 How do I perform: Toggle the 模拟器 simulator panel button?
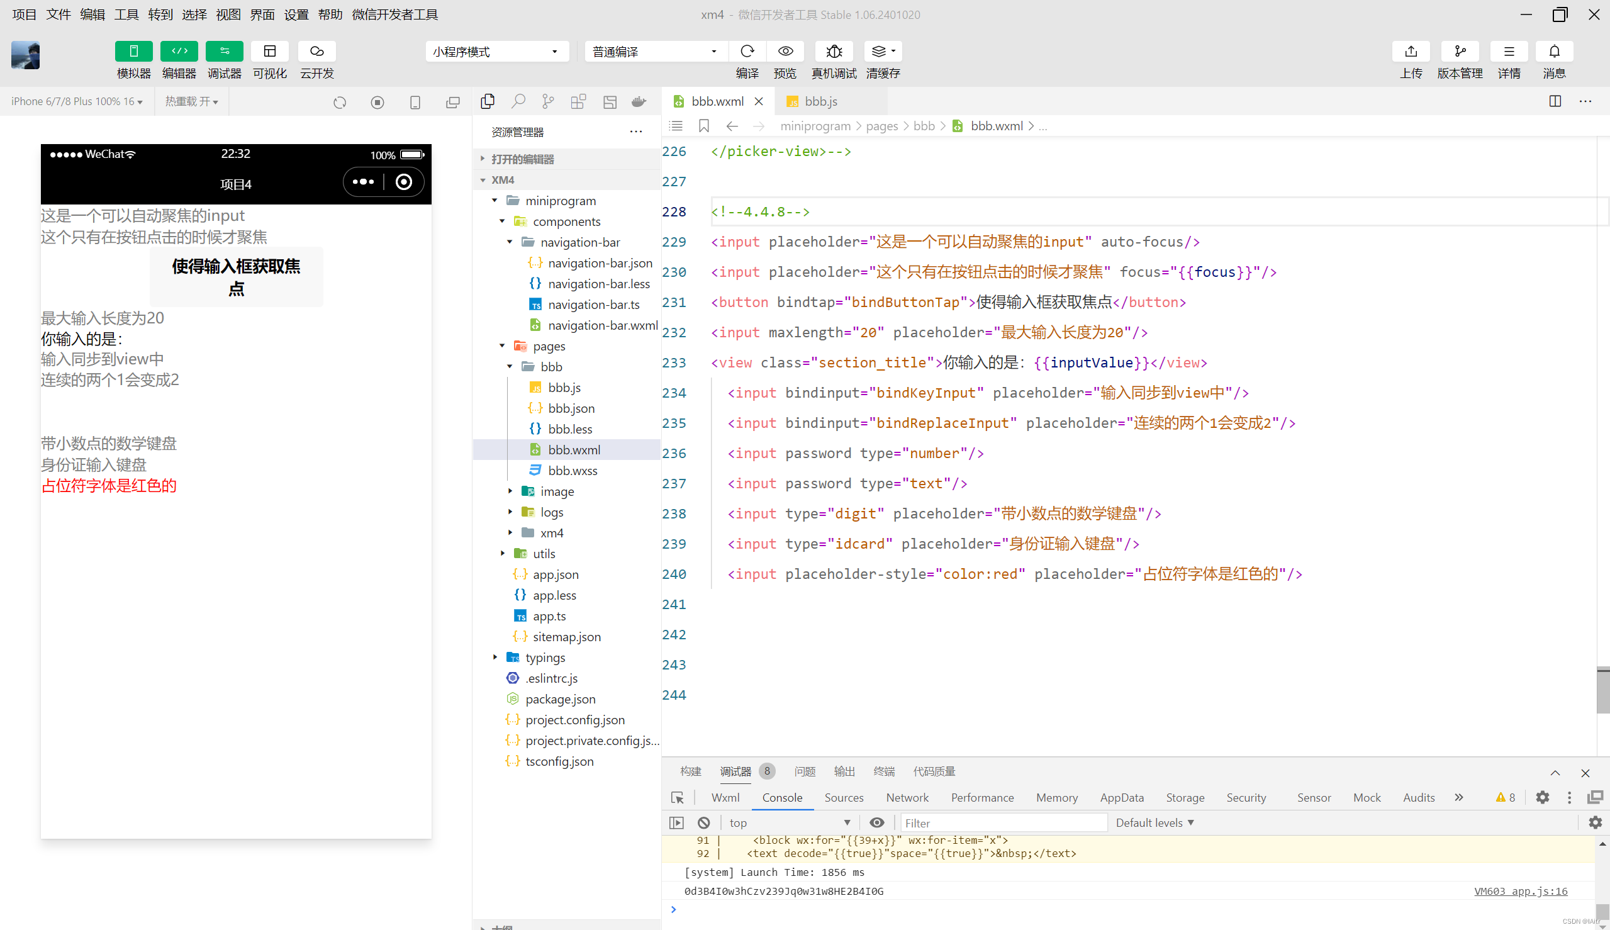[x=133, y=51]
